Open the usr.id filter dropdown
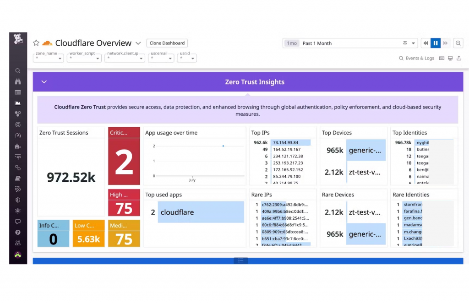 tap(187, 58)
